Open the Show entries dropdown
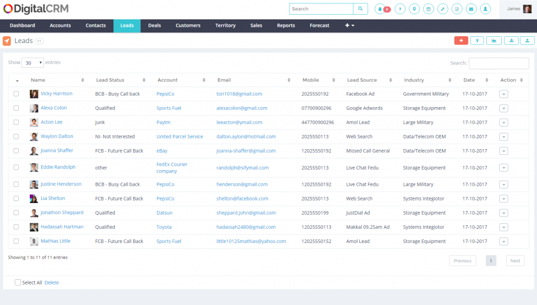The height and width of the screenshot is (305, 537). [33, 62]
